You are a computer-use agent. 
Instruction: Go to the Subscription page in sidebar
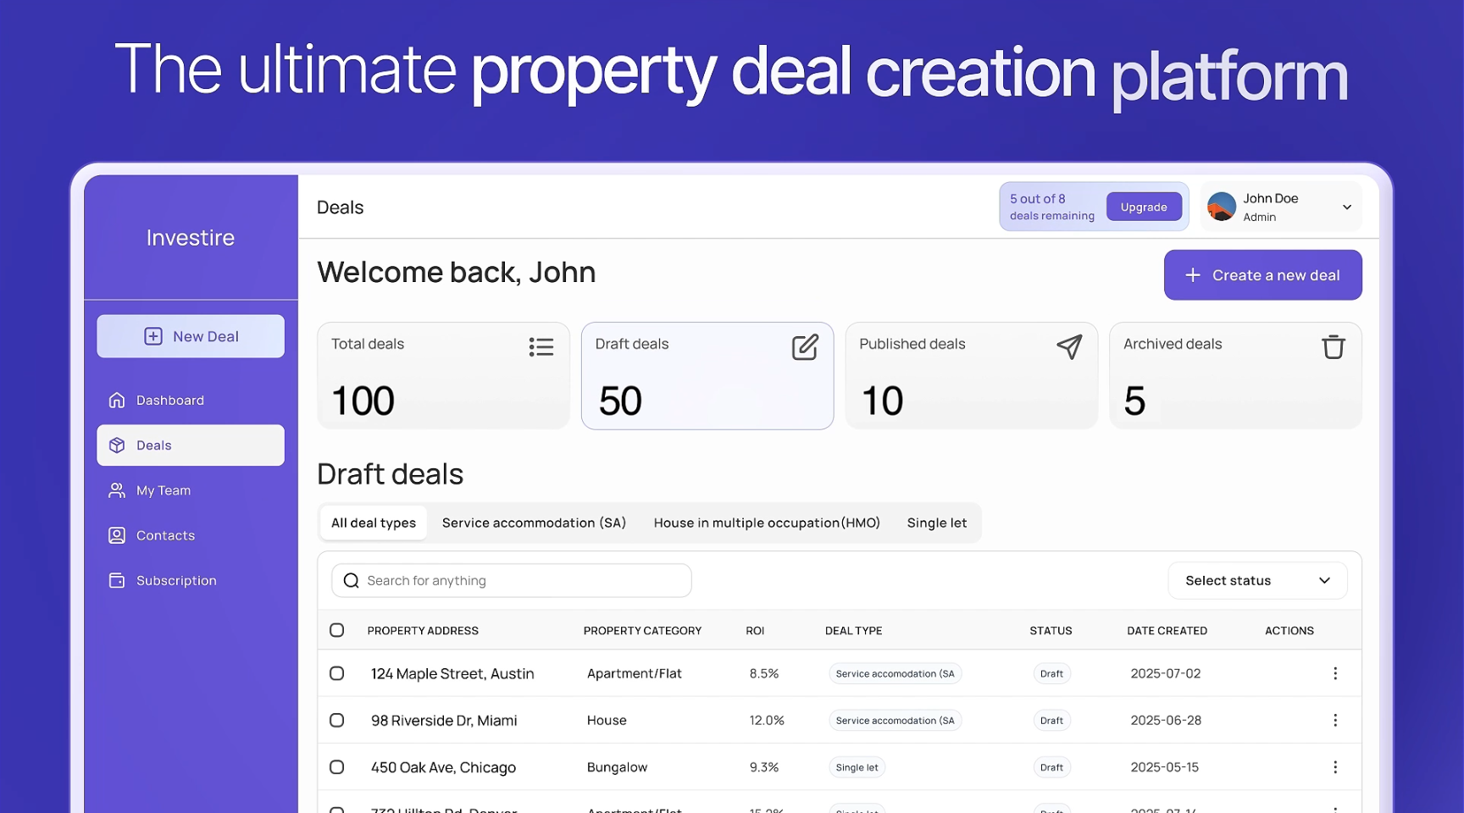coord(175,580)
